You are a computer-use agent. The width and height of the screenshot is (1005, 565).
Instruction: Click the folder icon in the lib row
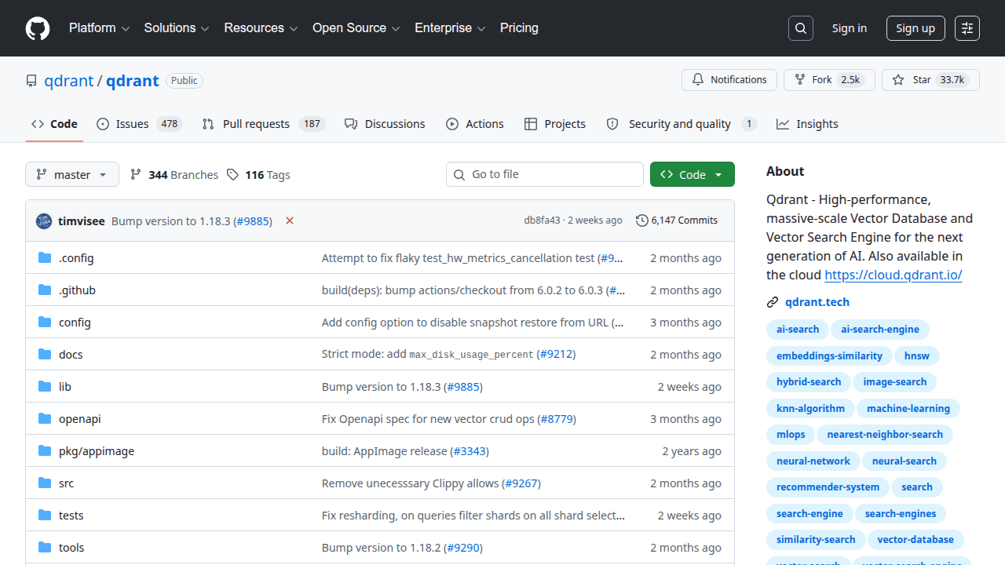click(x=45, y=387)
